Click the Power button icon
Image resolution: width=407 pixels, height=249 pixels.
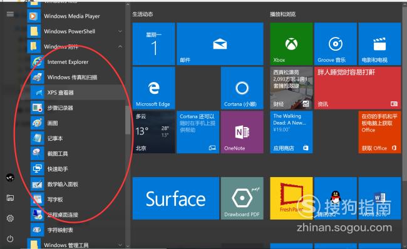pyautogui.click(x=10, y=238)
